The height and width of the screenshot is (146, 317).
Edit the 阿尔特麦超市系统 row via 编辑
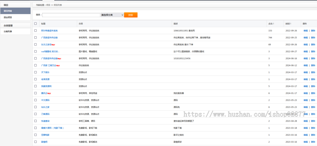pyautogui.click(x=306, y=31)
